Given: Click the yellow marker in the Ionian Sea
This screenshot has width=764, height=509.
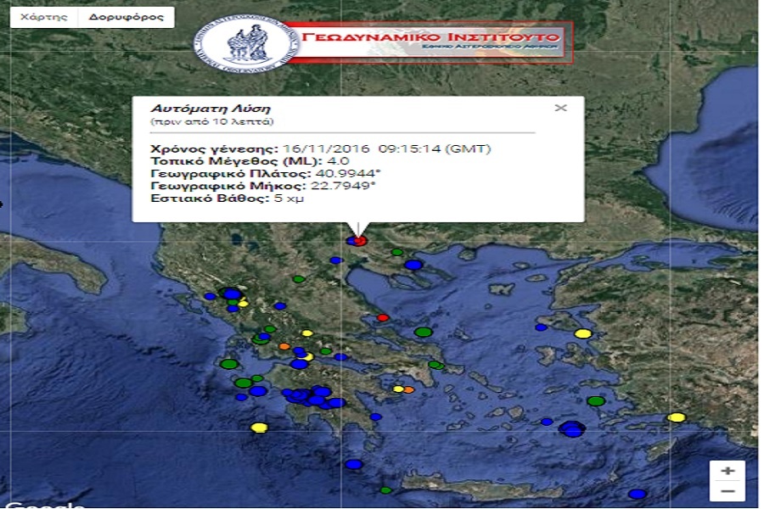Looking at the screenshot, I should pos(260,428).
